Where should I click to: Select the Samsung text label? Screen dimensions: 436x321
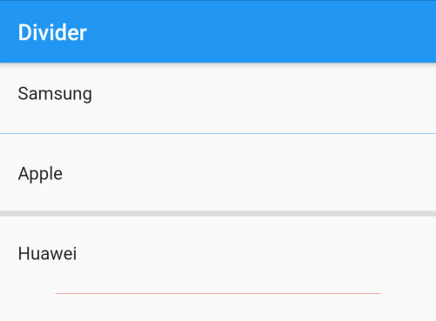[x=55, y=94]
